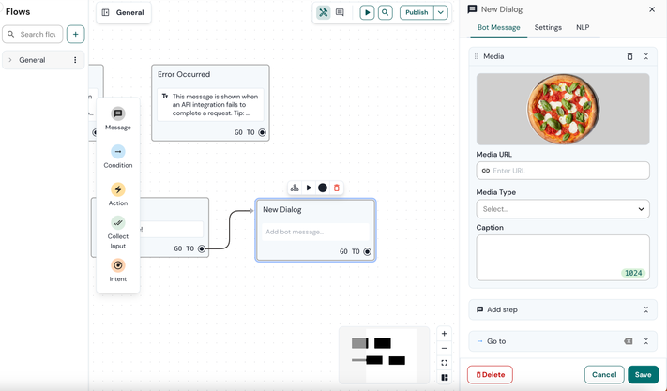Select the Intent node icon
This screenshot has height=391, width=667.
tap(118, 265)
